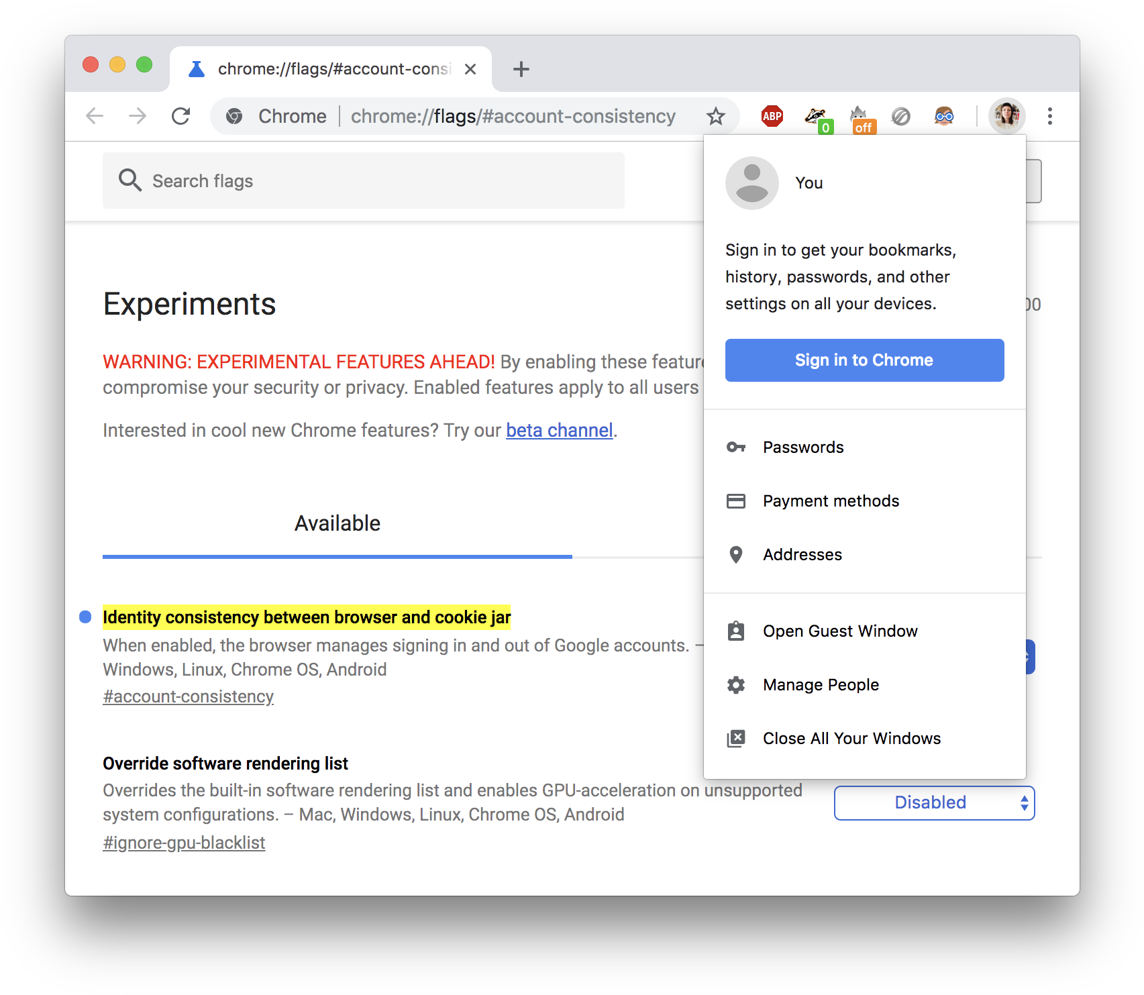
Task: Select Addresses in the profile menu
Action: [x=864, y=555]
